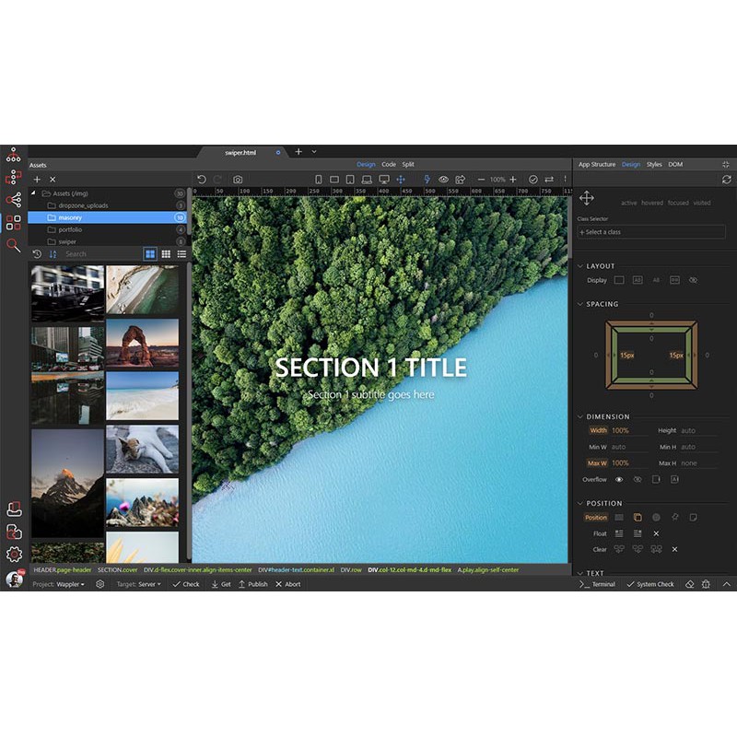This screenshot has height=737, width=737.
Task: Open the Project Wappler dropdown
Action: tap(70, 584)
